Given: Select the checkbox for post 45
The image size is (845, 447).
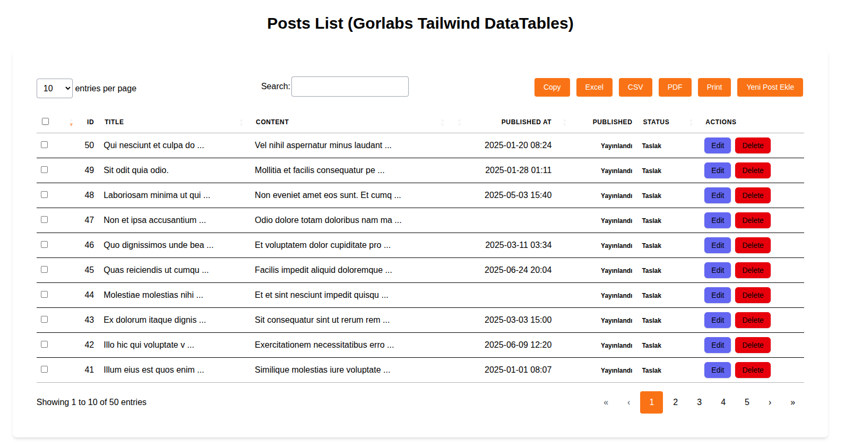Looking at the screenshot, I should (x=45, y=270).
